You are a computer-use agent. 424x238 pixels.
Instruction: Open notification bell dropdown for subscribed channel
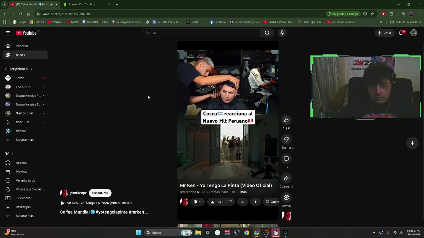[x=197, y=202]
